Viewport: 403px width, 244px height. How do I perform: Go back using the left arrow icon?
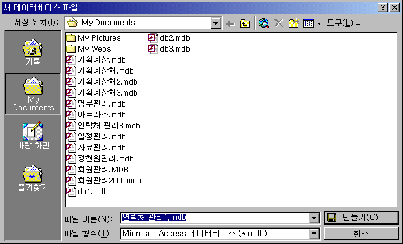tap(230, 24)
